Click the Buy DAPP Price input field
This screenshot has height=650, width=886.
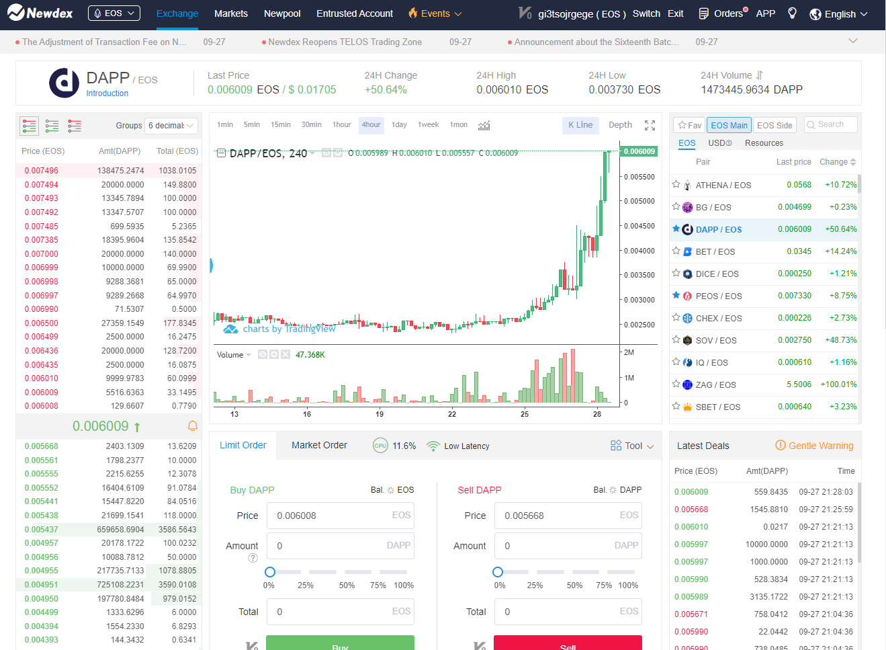click(341, 516)
